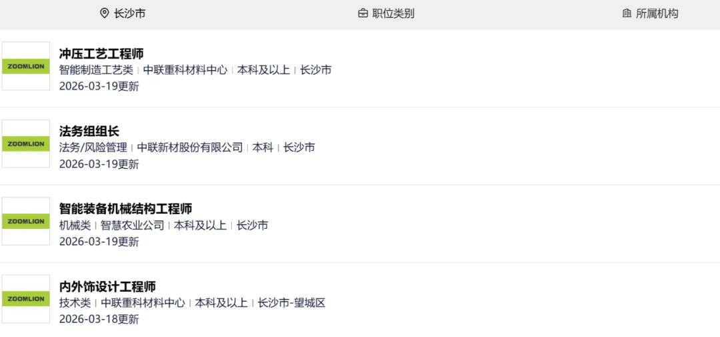Viewport: 720px width, 337px height.
Task: Open the 内外饰设计工程师 job title
Action: pos(107,287)
